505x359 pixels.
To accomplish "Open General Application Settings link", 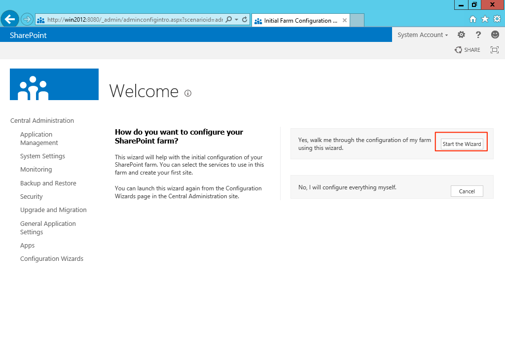I will [48, 228].
